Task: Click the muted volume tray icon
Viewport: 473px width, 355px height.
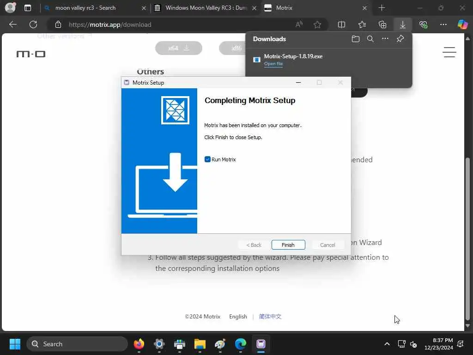Action: click(x=413, y=344)
